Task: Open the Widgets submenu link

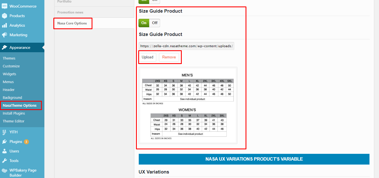Action: (x=10, y=74)
